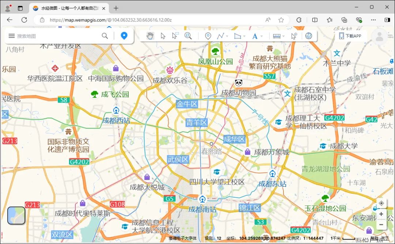Click the 帮助 link in status bar
Viewport: 395px width, 244px height.
[x=374, y=238]
